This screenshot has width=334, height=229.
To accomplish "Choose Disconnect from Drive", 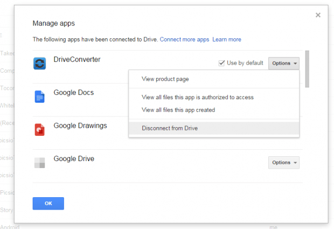I will coord(214,128).
